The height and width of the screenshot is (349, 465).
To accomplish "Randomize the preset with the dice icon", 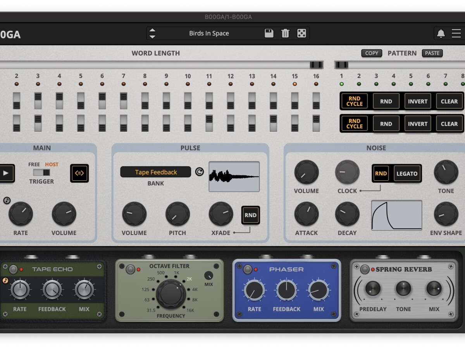I will pyautogui.click(x=301, y=33).
